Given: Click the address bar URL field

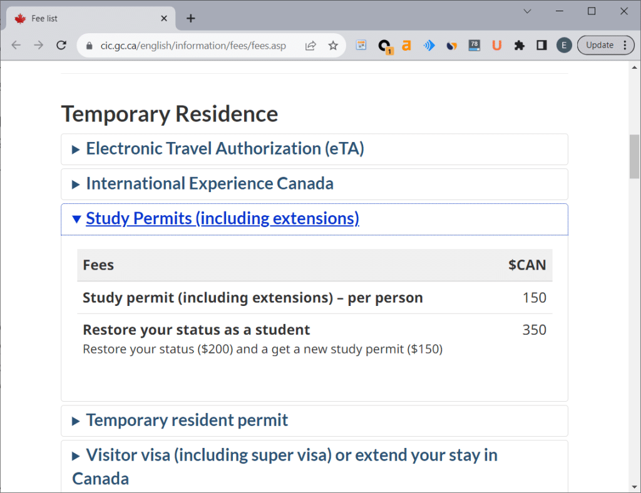Looking at the screenshot, I should [x=193, y=46].
